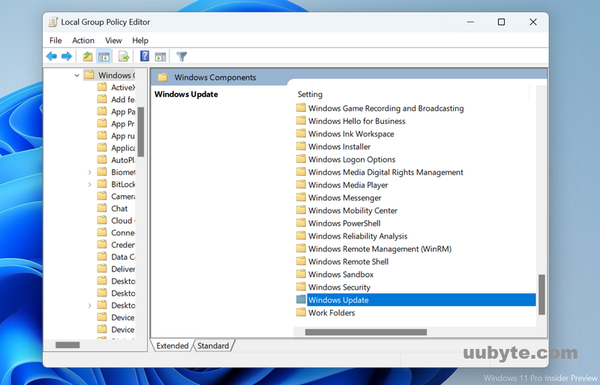Expand the Biomet tree node
The height and width of the screenshot is (385, 600).
click(x=89, y=173)
